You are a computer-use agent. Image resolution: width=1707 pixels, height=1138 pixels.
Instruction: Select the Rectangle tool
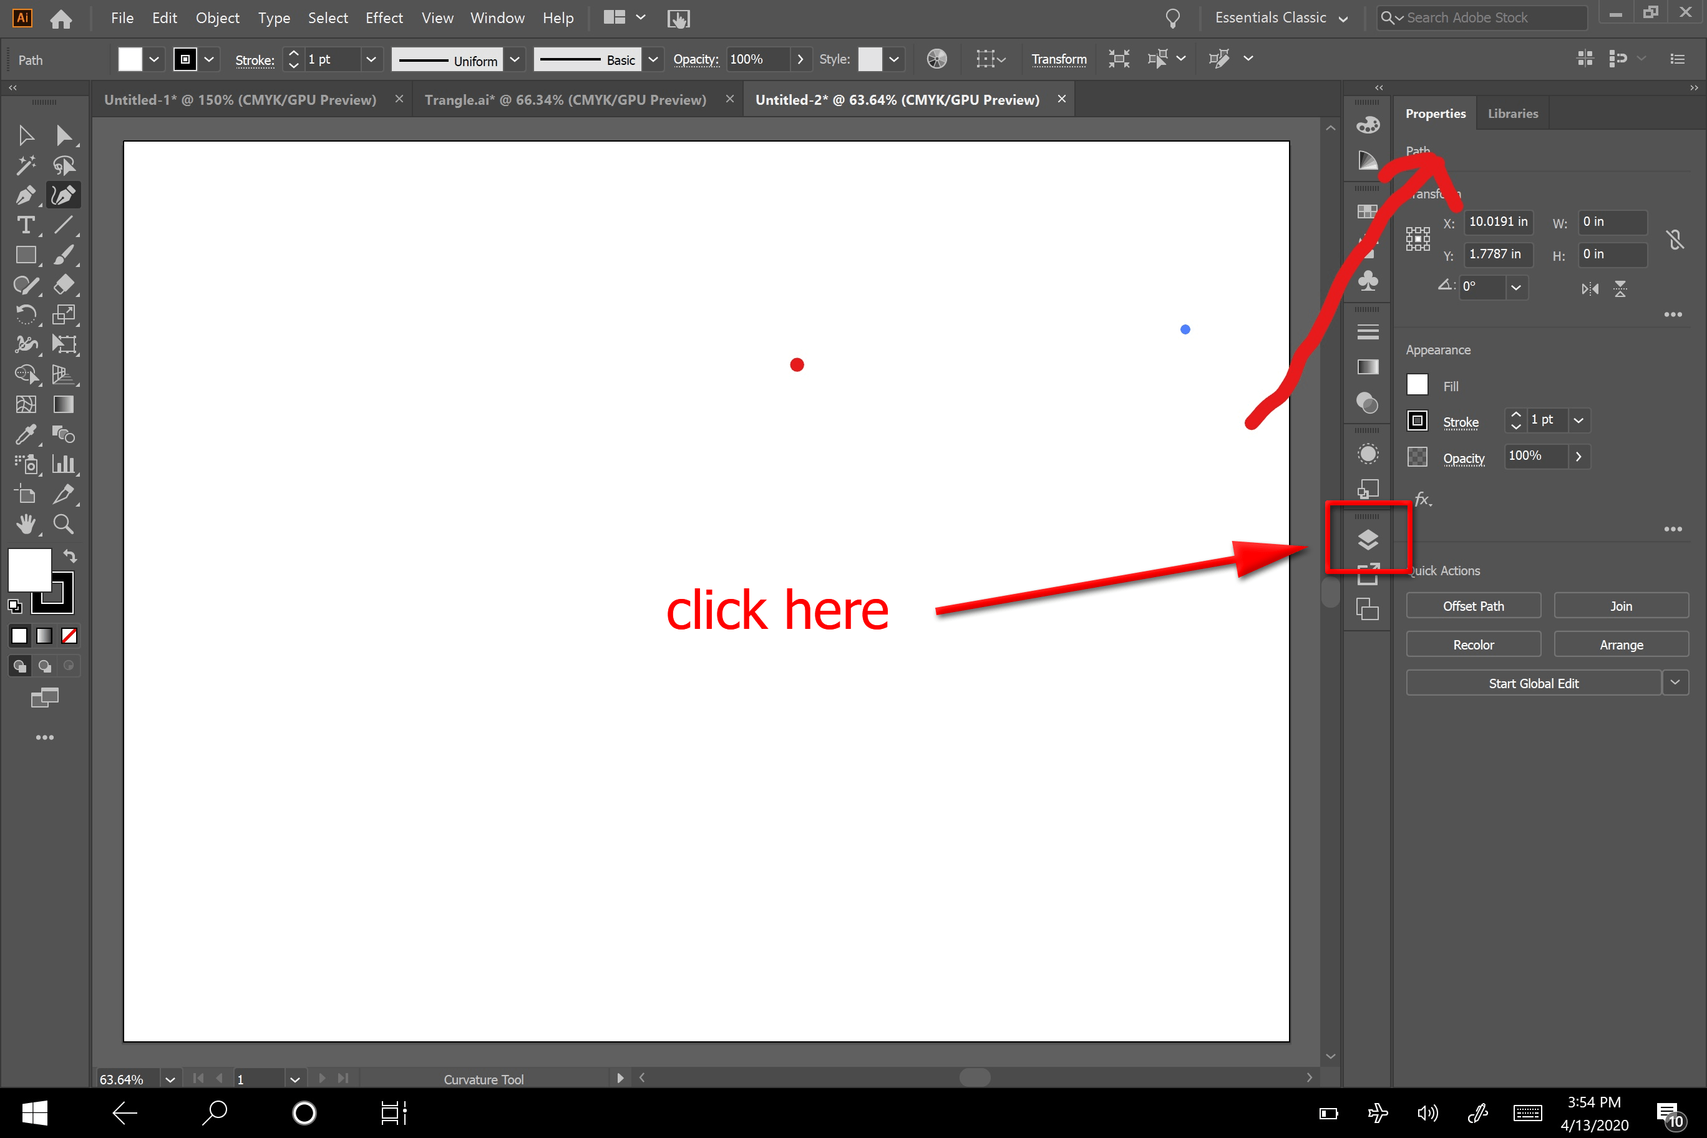tap(27, 255)
